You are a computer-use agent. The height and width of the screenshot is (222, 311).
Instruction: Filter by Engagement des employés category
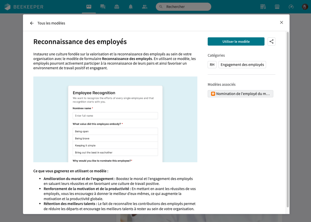click(242, 65)
